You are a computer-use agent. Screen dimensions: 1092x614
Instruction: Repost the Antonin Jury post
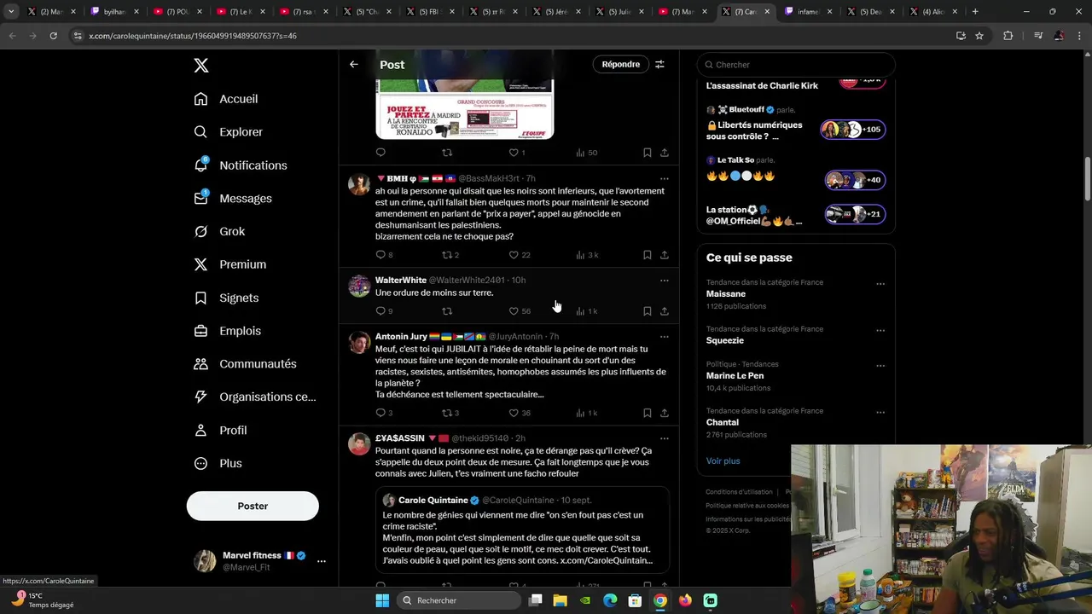(x=450, y=413)
